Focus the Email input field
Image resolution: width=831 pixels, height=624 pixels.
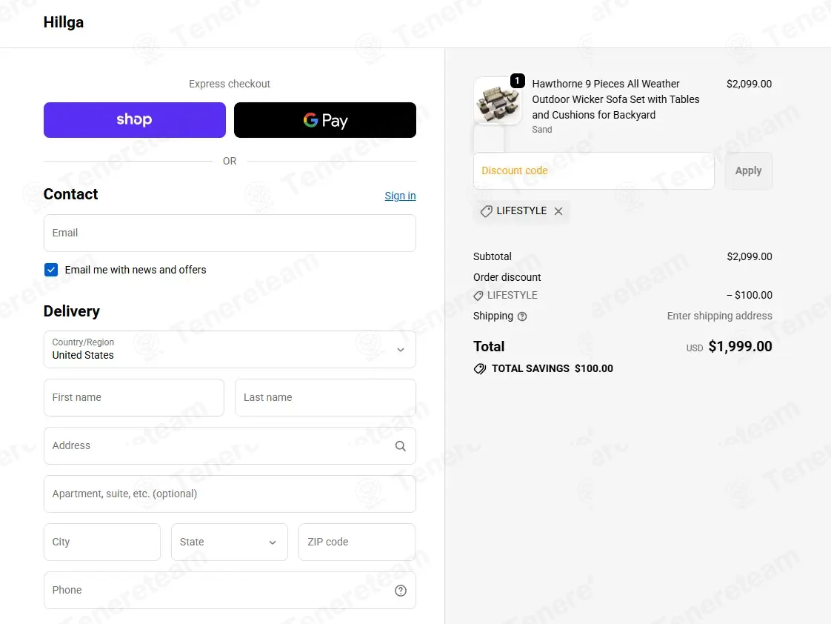click(230, 233)
